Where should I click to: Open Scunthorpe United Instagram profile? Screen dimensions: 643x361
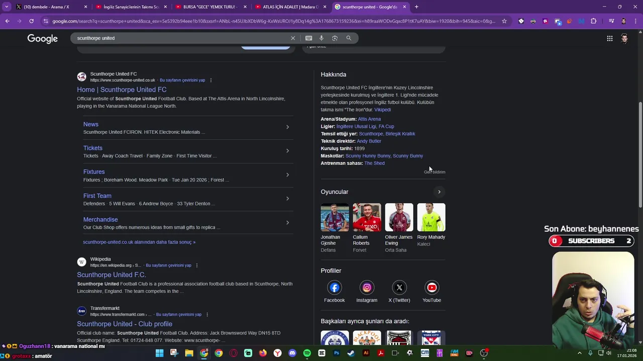(367, 288)
